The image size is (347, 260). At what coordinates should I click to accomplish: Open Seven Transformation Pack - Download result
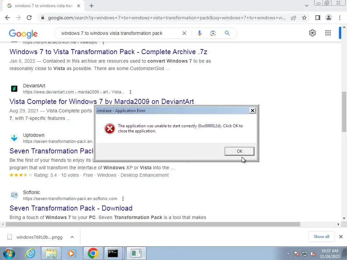[71, 208]
